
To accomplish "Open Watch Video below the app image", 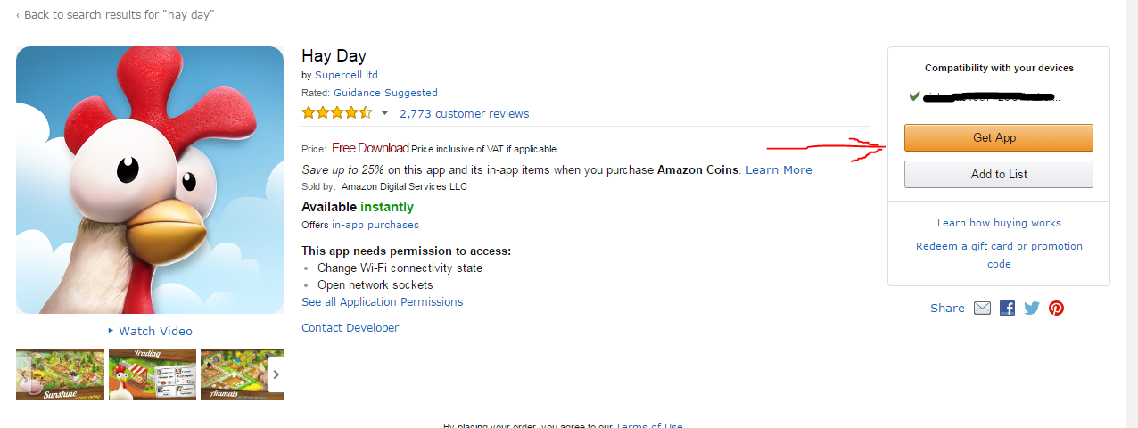I will [x=150, y=331].
